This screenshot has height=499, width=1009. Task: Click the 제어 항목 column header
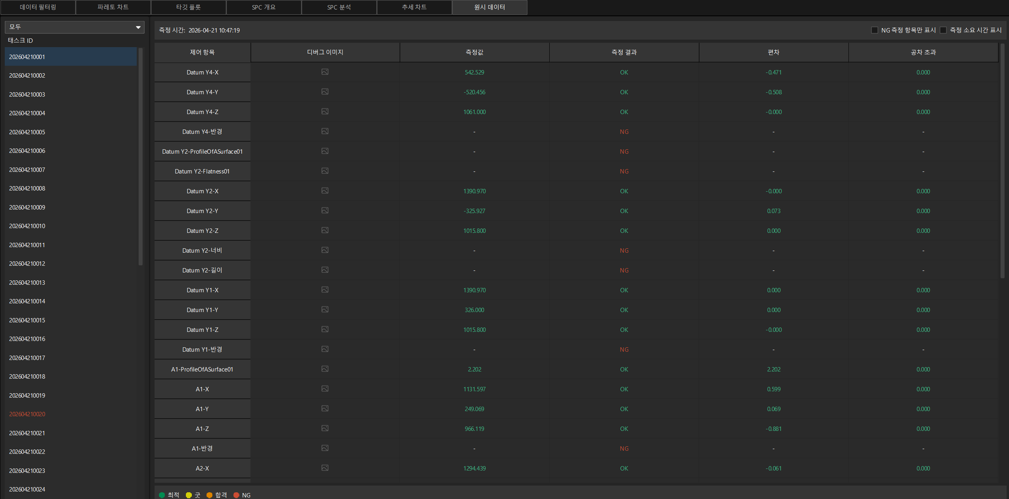[202, 52]
